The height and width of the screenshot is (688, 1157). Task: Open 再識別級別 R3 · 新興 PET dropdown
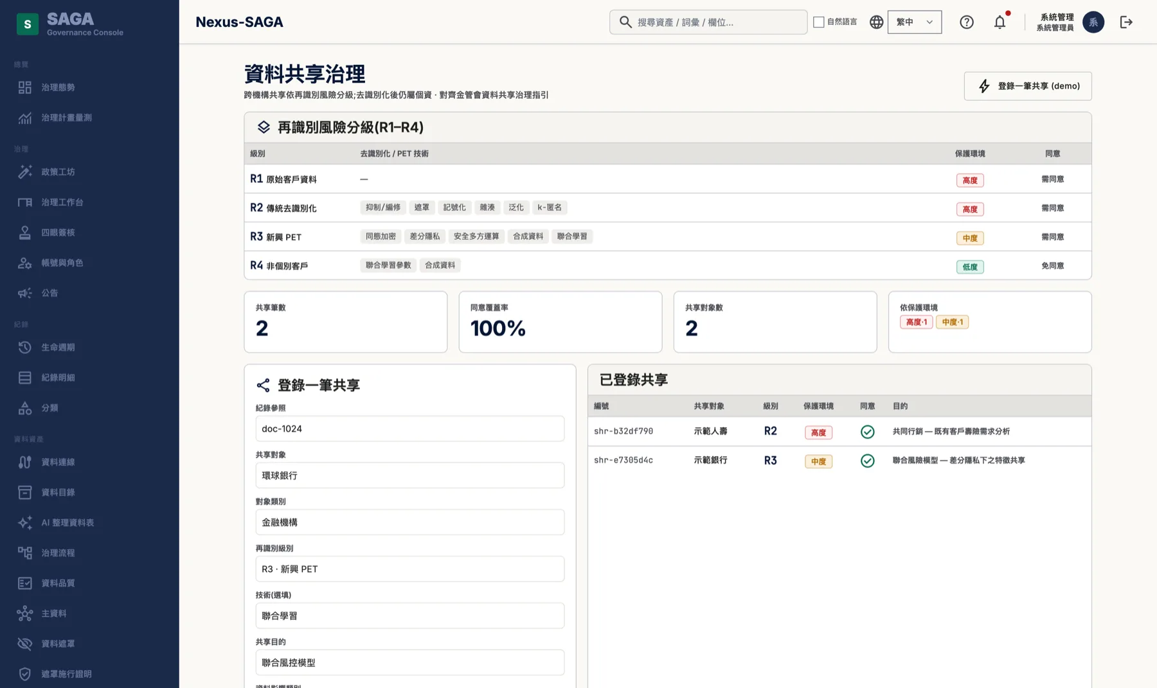(x=409, y=569)
